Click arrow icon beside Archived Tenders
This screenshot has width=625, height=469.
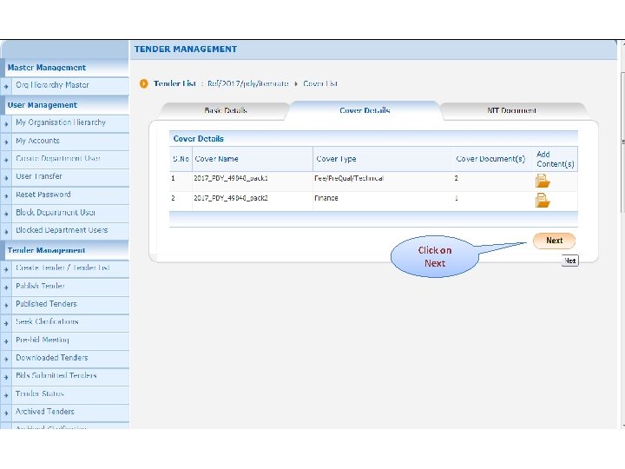coord(6,413)
